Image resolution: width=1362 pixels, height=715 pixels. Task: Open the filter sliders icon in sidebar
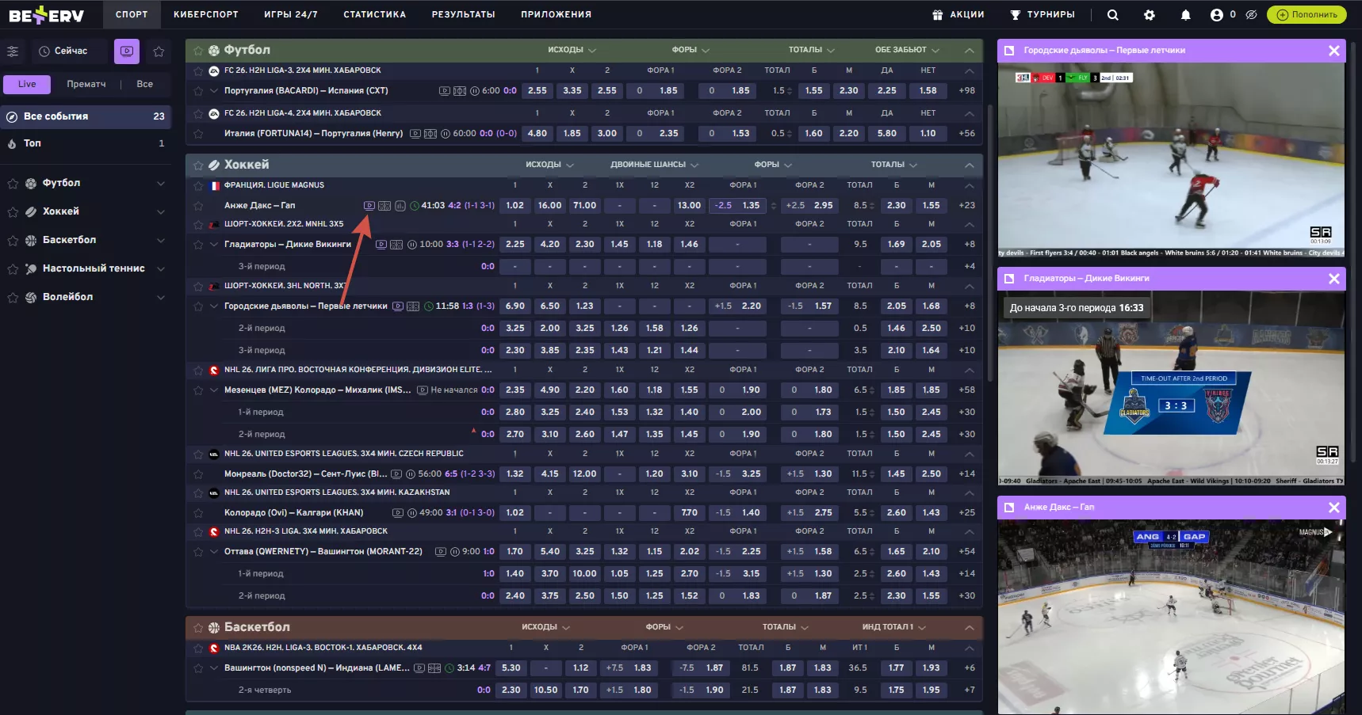(13, 51)
